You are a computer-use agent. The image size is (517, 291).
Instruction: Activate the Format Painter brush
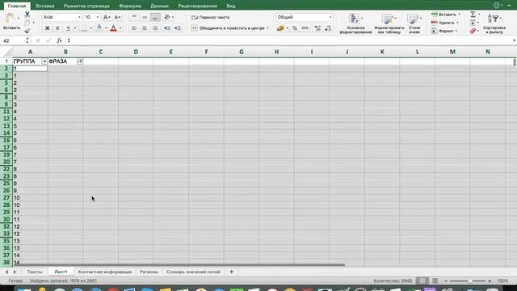[27, 31]
